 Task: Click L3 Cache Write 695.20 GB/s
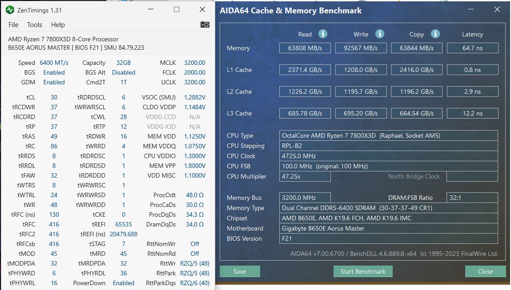(361, 114)
